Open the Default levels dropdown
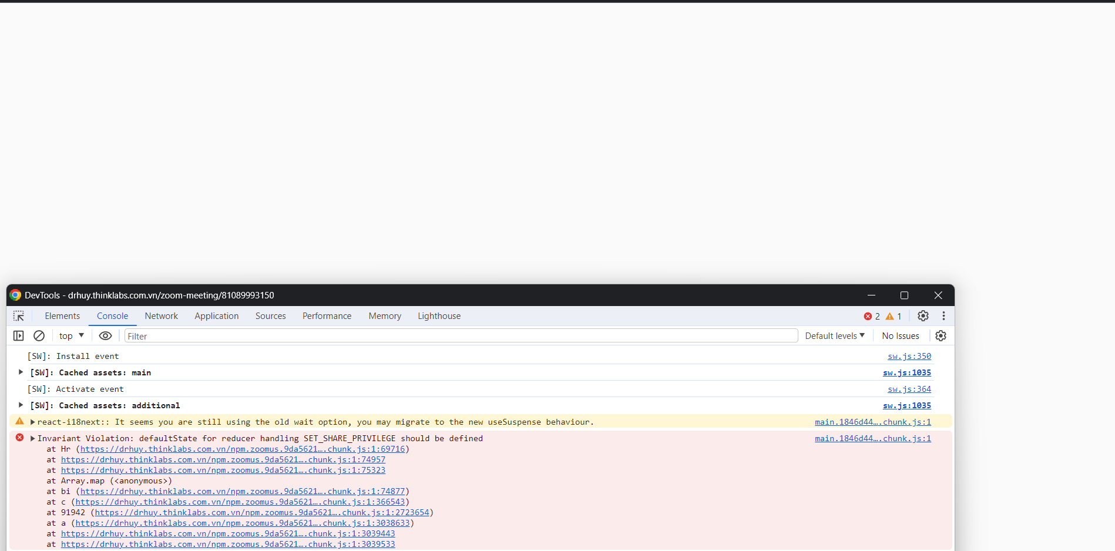Image resolution: width=1115 pixels, height=551 pixels. (x=835, y=336)
